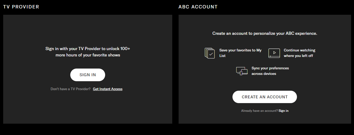
Task: Open the Get Instant Access link
Action: [108, 89]
